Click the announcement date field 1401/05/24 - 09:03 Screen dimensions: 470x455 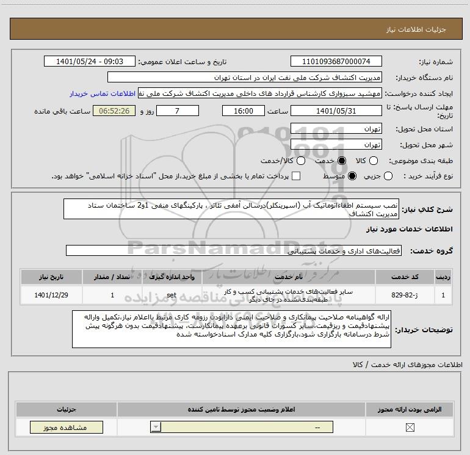(x=90, y=62)
